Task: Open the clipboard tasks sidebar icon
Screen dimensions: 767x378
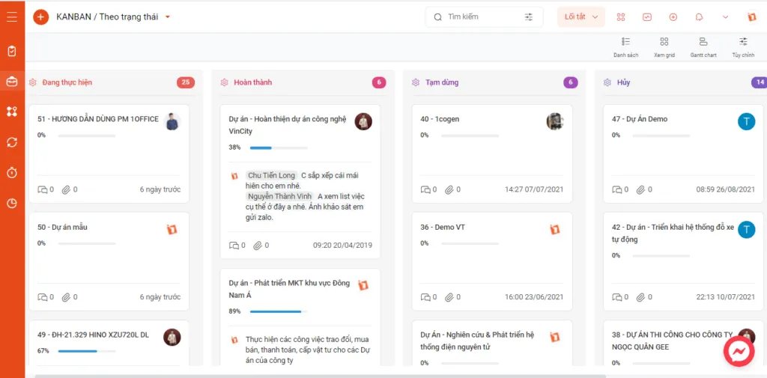Action: point(12,51)
